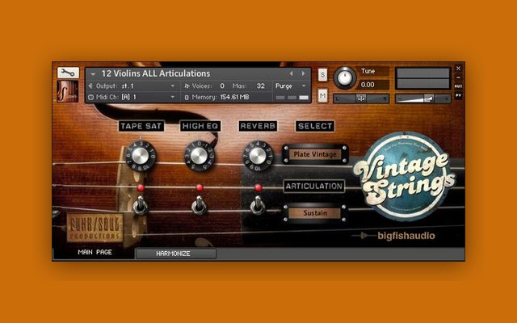This screenshot has width=517, height=323.
Task: Click the output speaker icon
Action: (90, 86)
